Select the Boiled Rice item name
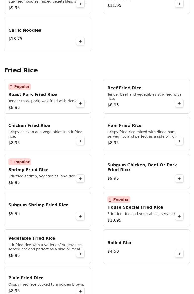 pos(120,243)
